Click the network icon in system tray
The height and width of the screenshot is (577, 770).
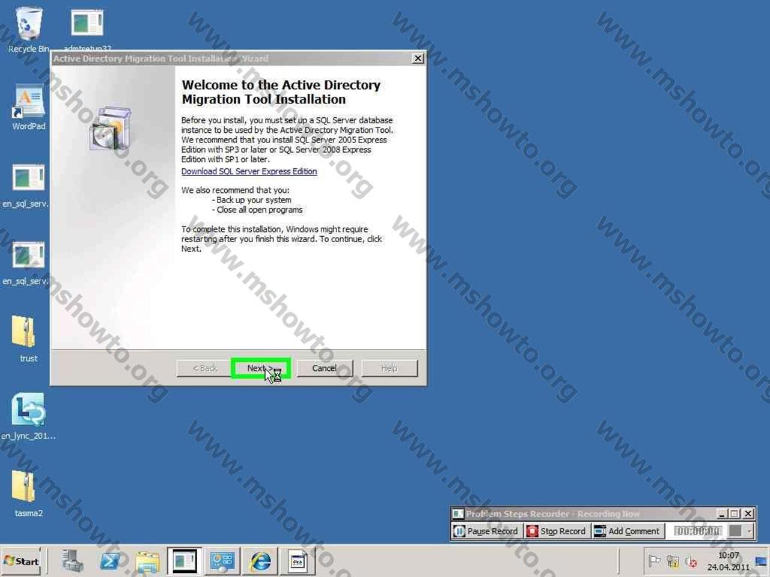click(x=673, y=562)
